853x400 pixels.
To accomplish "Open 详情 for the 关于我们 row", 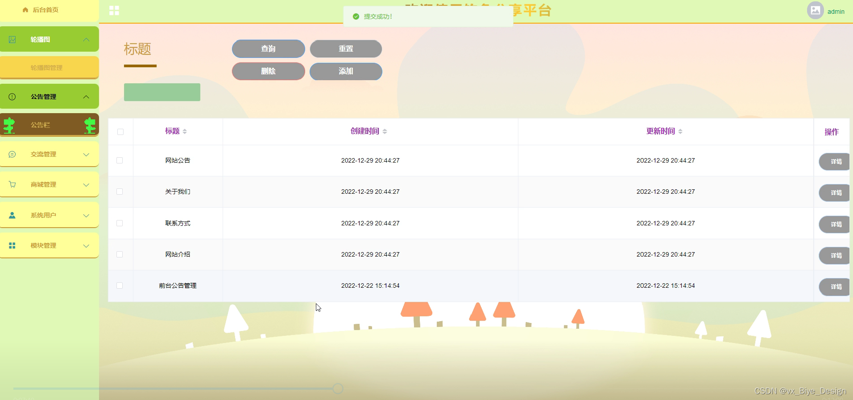I will (x=834, y=193).
